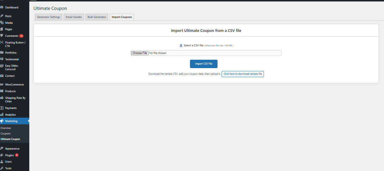Click the Payments dollar icon
Screen dimensions: 384x171
[x=2, y=108]
